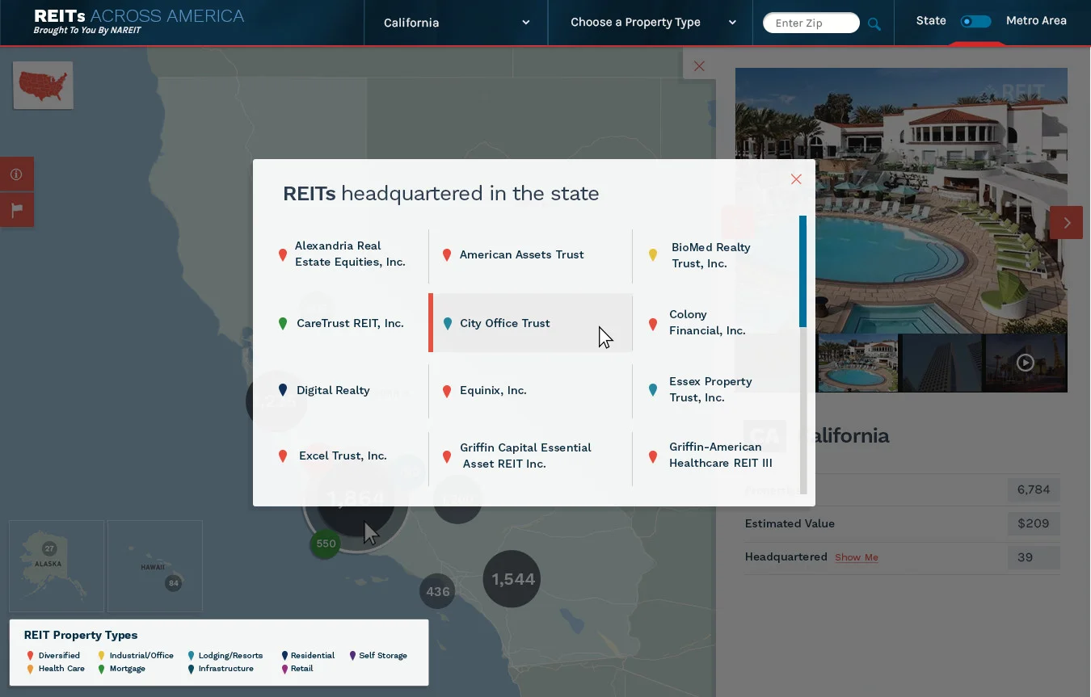Select Excel Trust, Inc.
Viewport: 1091px width, 697px height.
[342, 456]
